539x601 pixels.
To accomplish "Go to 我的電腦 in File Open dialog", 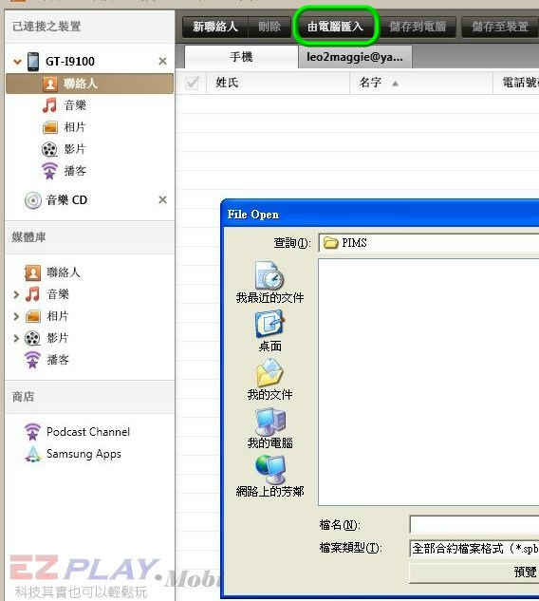I will pos(269,428).
